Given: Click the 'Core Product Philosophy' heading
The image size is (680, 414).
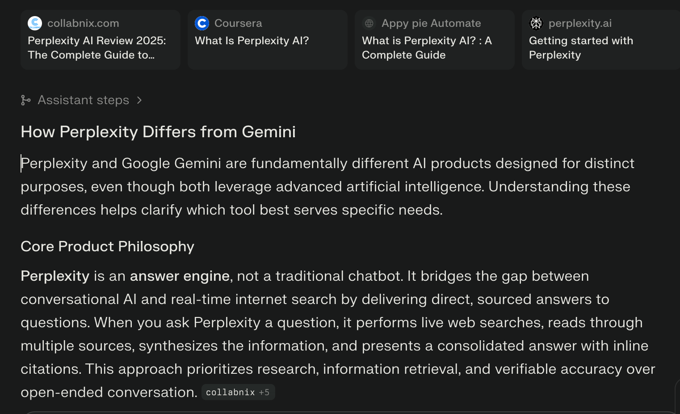Looking at the screenshot, I should coord(107,246).
